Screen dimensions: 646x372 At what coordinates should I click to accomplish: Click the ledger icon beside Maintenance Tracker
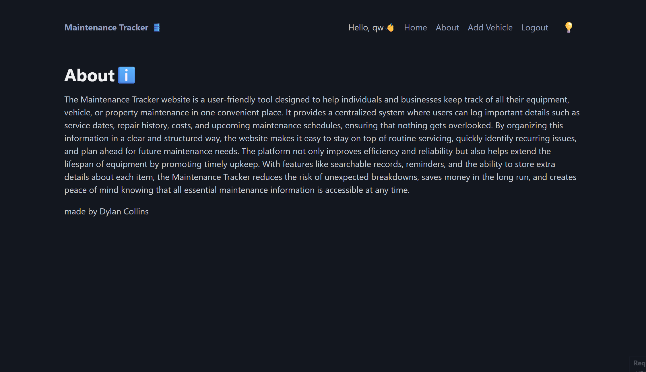click(x=156, y=28)
